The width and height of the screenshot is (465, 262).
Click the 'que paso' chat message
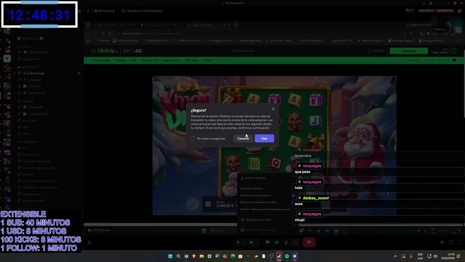pyautogui.click(x=303, y=172)
